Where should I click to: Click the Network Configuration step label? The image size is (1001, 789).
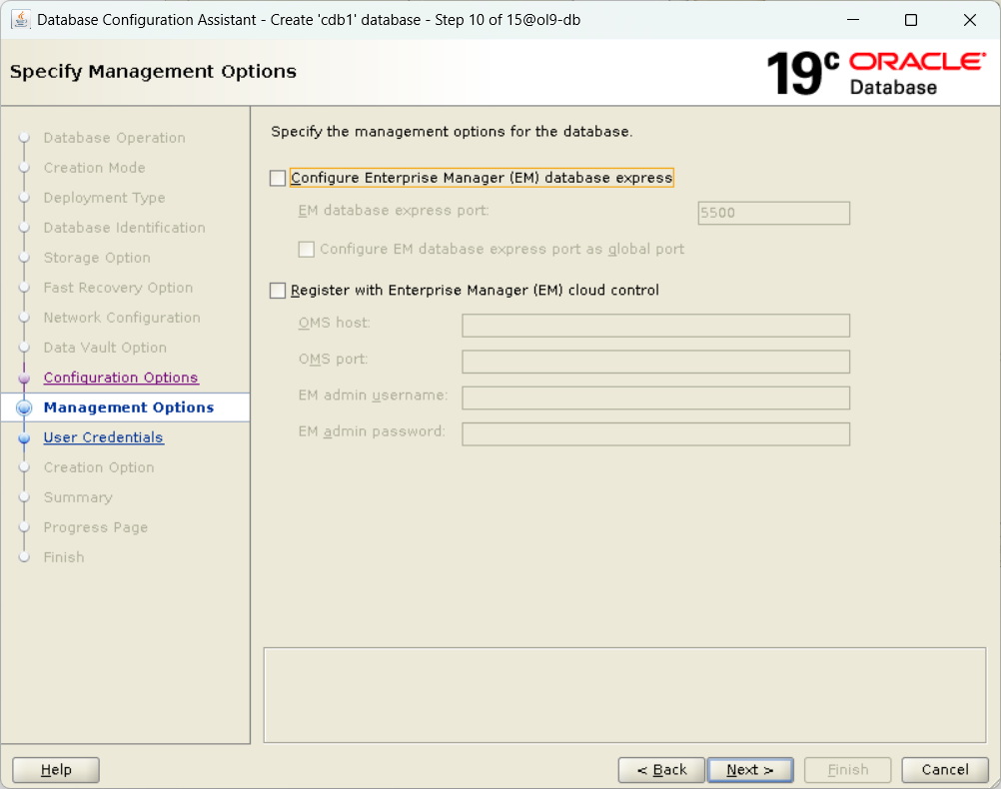pos(122,318)
